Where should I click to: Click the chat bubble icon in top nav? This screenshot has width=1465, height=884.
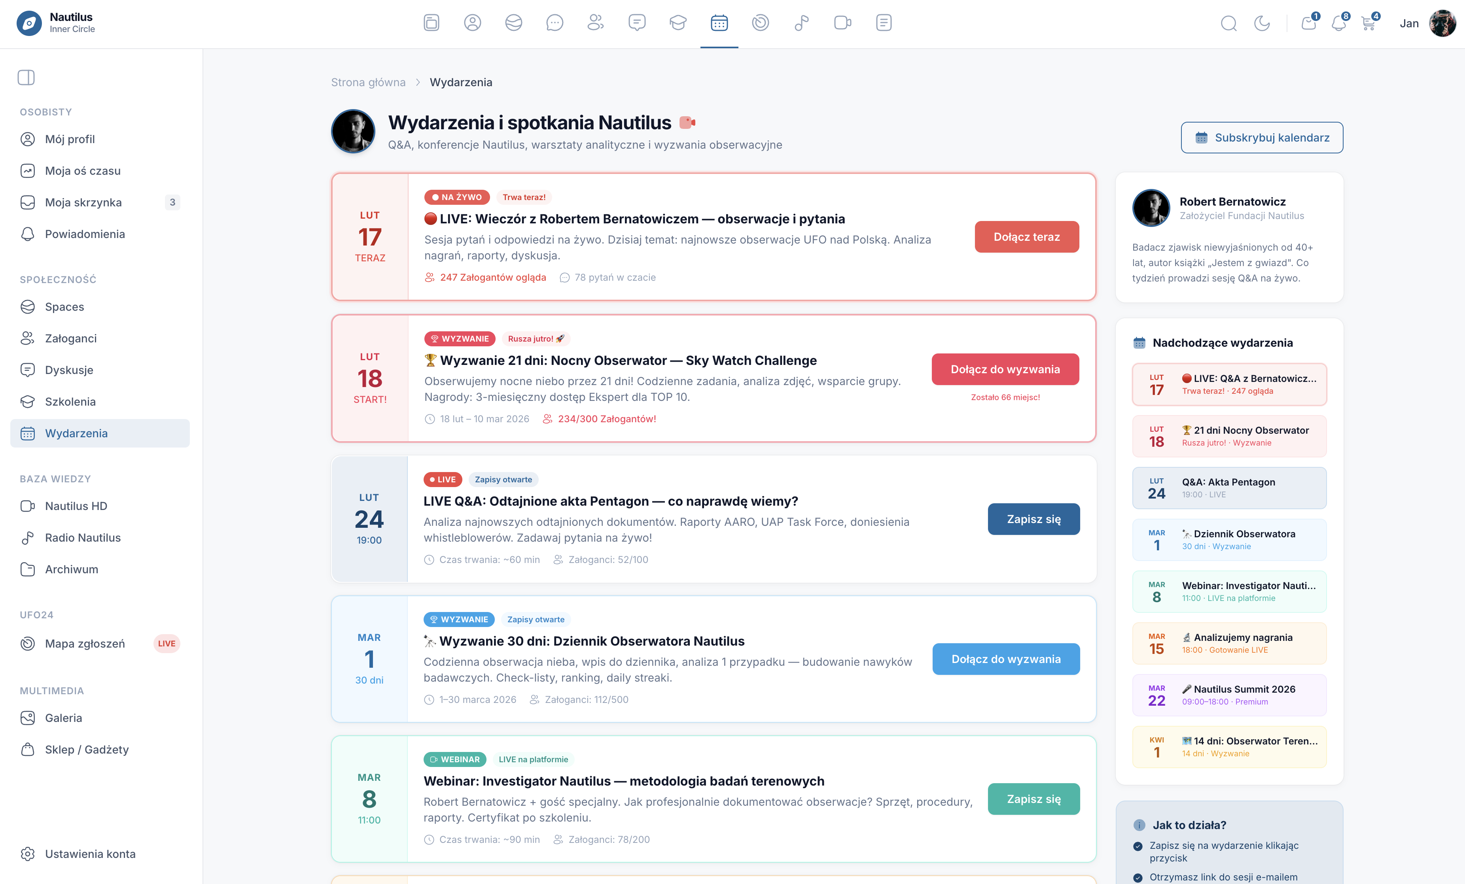554,23
